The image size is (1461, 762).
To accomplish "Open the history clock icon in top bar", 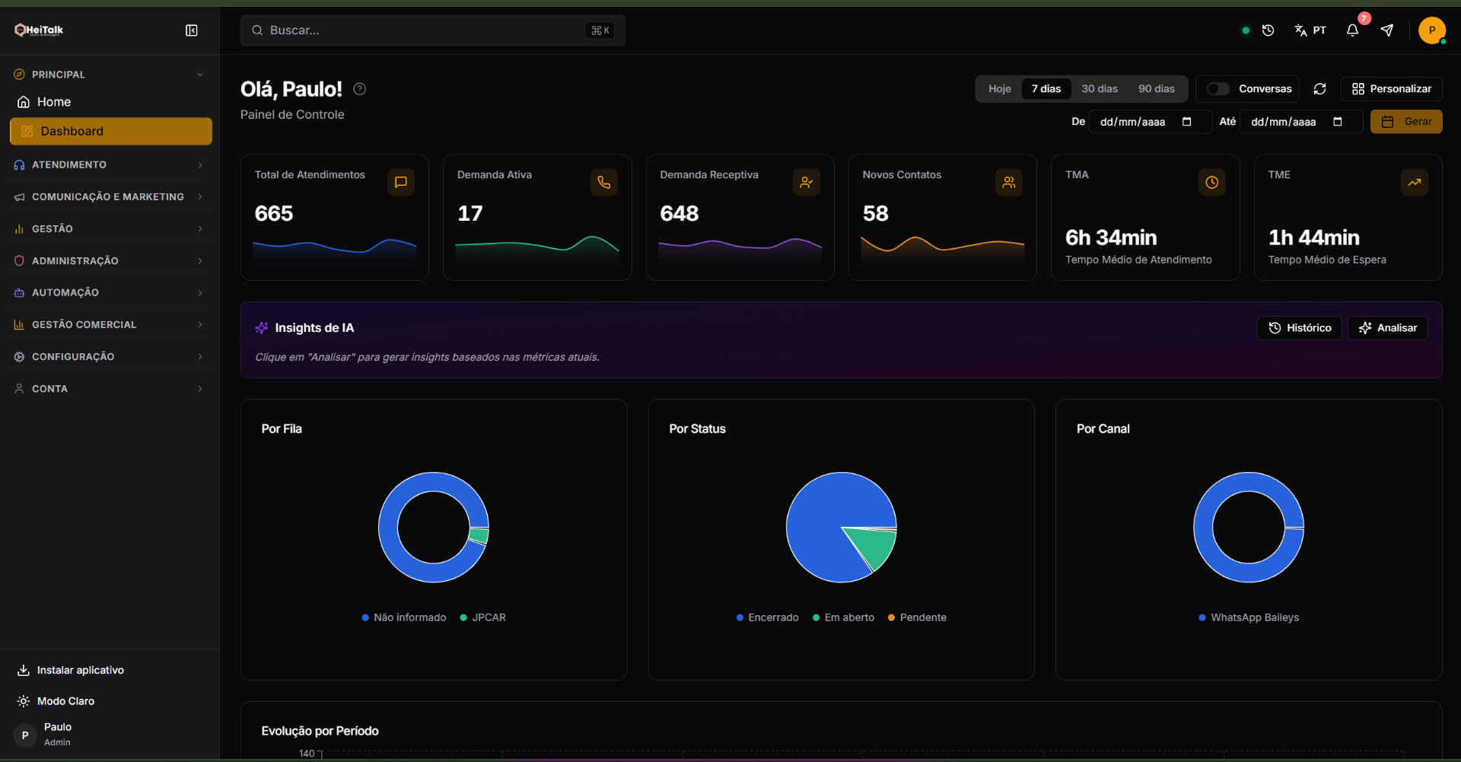I will (1268, 30).
